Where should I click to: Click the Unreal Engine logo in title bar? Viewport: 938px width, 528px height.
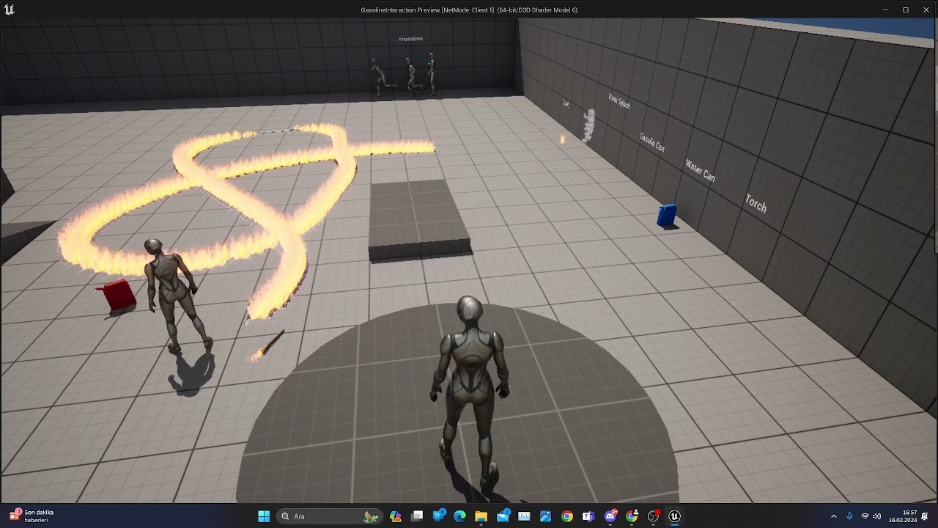(x=9, y=10)
